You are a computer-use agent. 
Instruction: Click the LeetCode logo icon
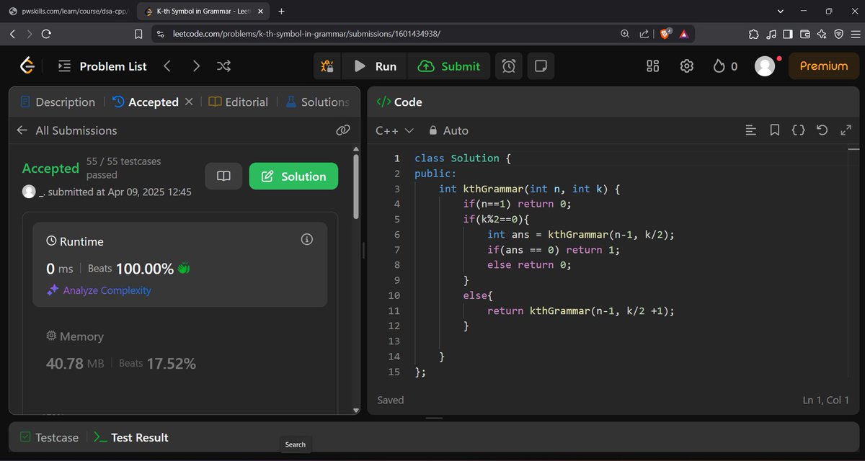tap(27, 66)
